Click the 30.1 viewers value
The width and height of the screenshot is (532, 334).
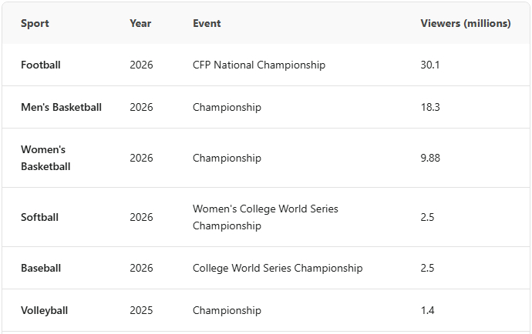pyautogui.click(x=430, y=65)
